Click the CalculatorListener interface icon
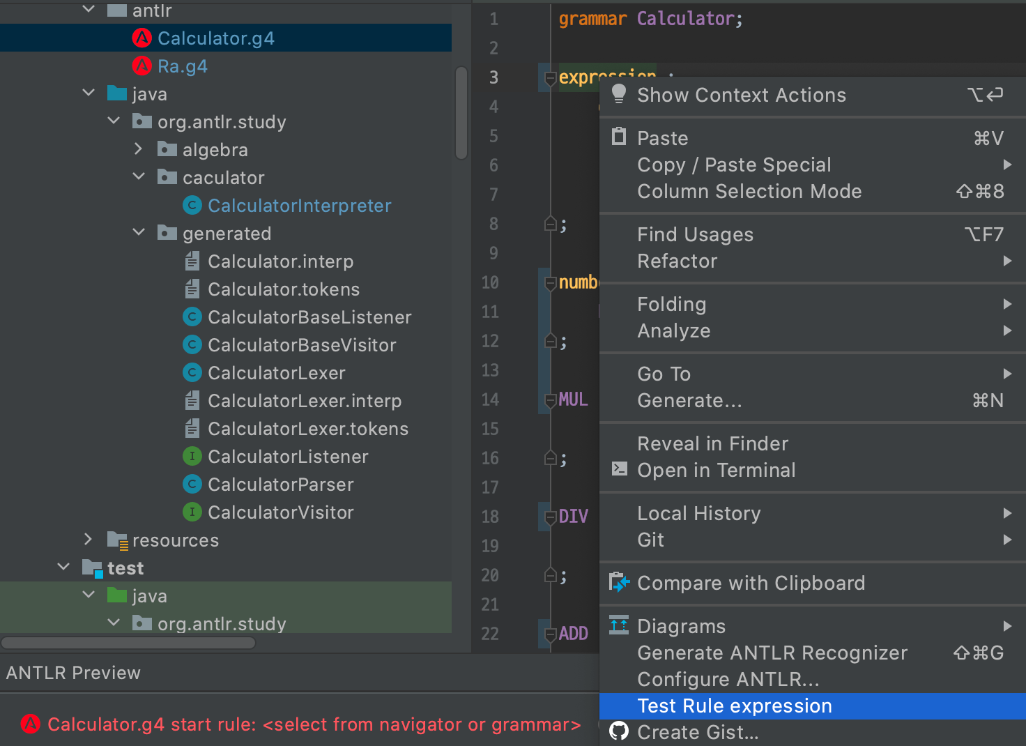Viewport: 1026px width, 746px height. [x=192, y=457]
